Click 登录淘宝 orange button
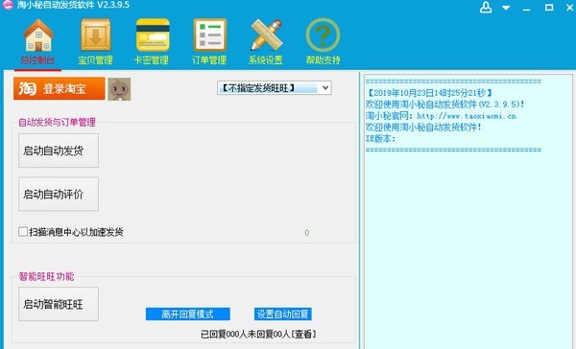 coord(60,88)
